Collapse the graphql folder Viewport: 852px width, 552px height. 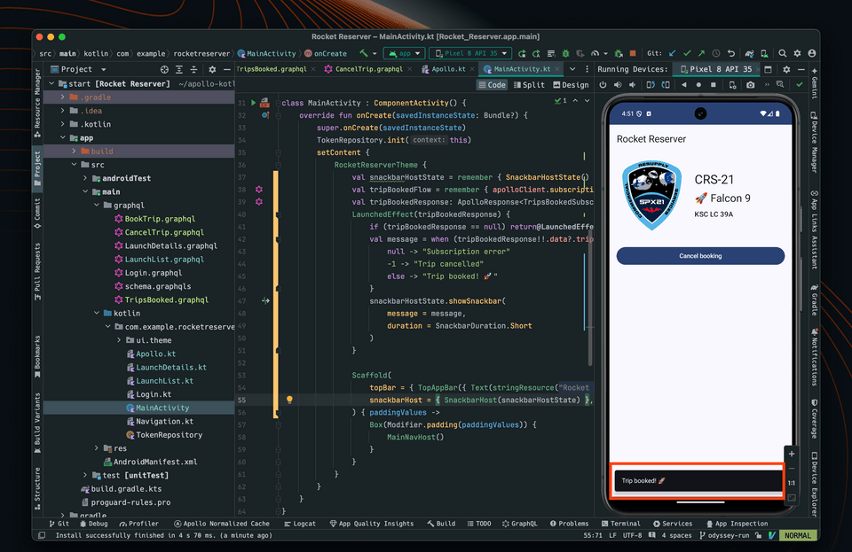(x=96, y=205)
